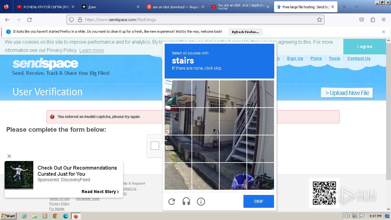Screen dimensions: 391x220
Task: Go back to previous page
Action: click(x=7, y=20)
